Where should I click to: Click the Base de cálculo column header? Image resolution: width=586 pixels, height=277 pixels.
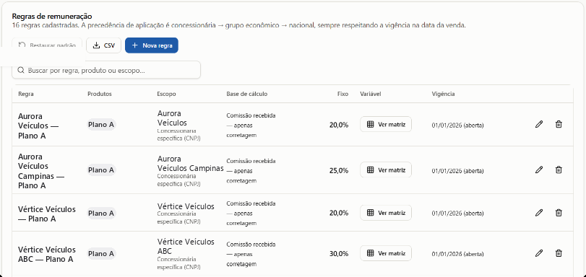coord(246,94)
